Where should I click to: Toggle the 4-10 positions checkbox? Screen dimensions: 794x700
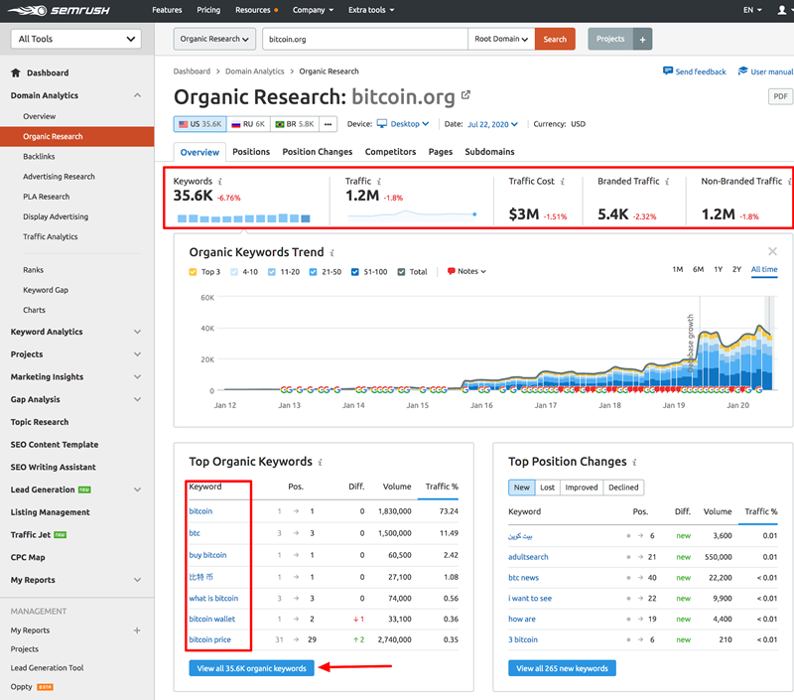234,272
